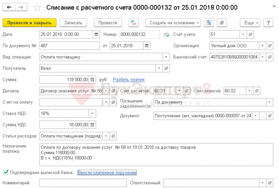Open calendar for 'от' document date
The width and height of the screenshot is (279, 188).
(147, 46)
